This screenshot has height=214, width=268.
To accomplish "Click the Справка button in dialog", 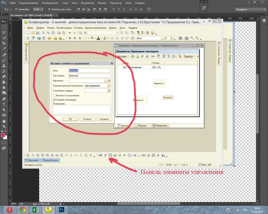I will point(104,119).
